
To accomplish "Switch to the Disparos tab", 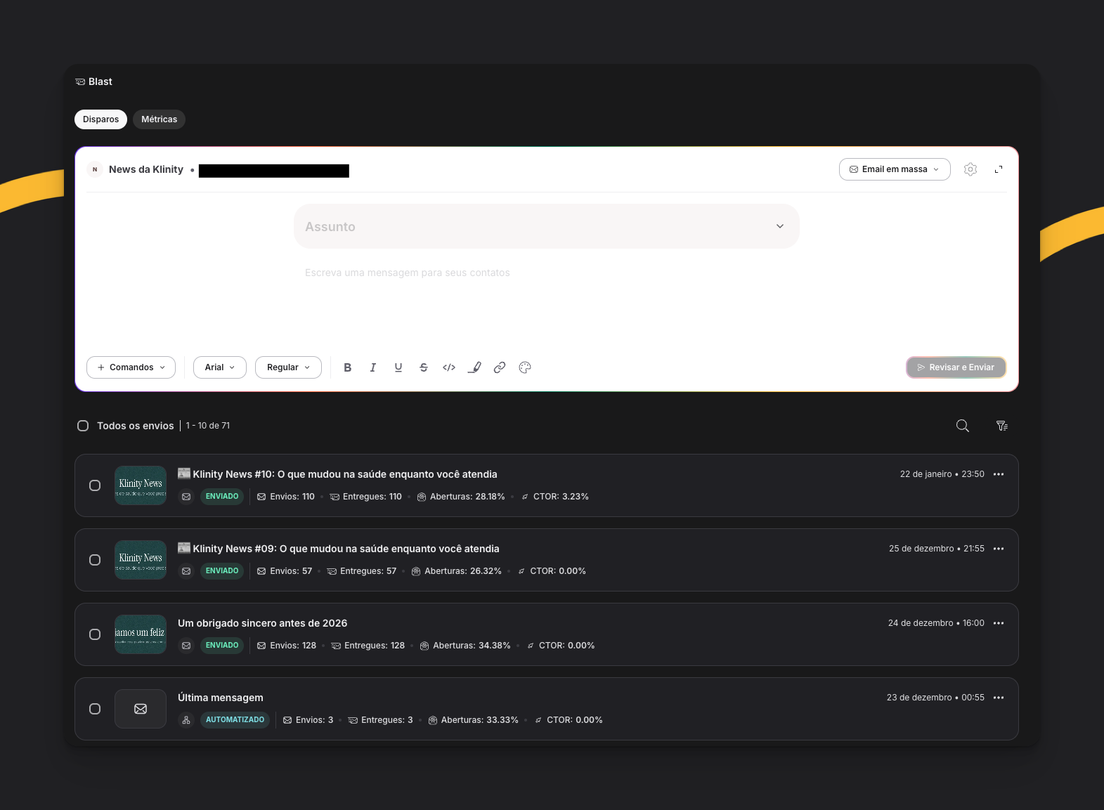I will coord(100,119).
